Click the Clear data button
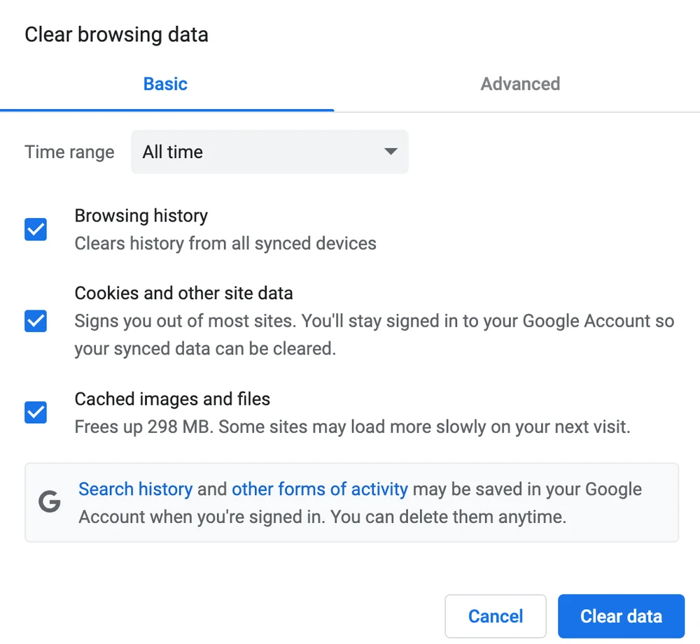 (x=621, y=616)
